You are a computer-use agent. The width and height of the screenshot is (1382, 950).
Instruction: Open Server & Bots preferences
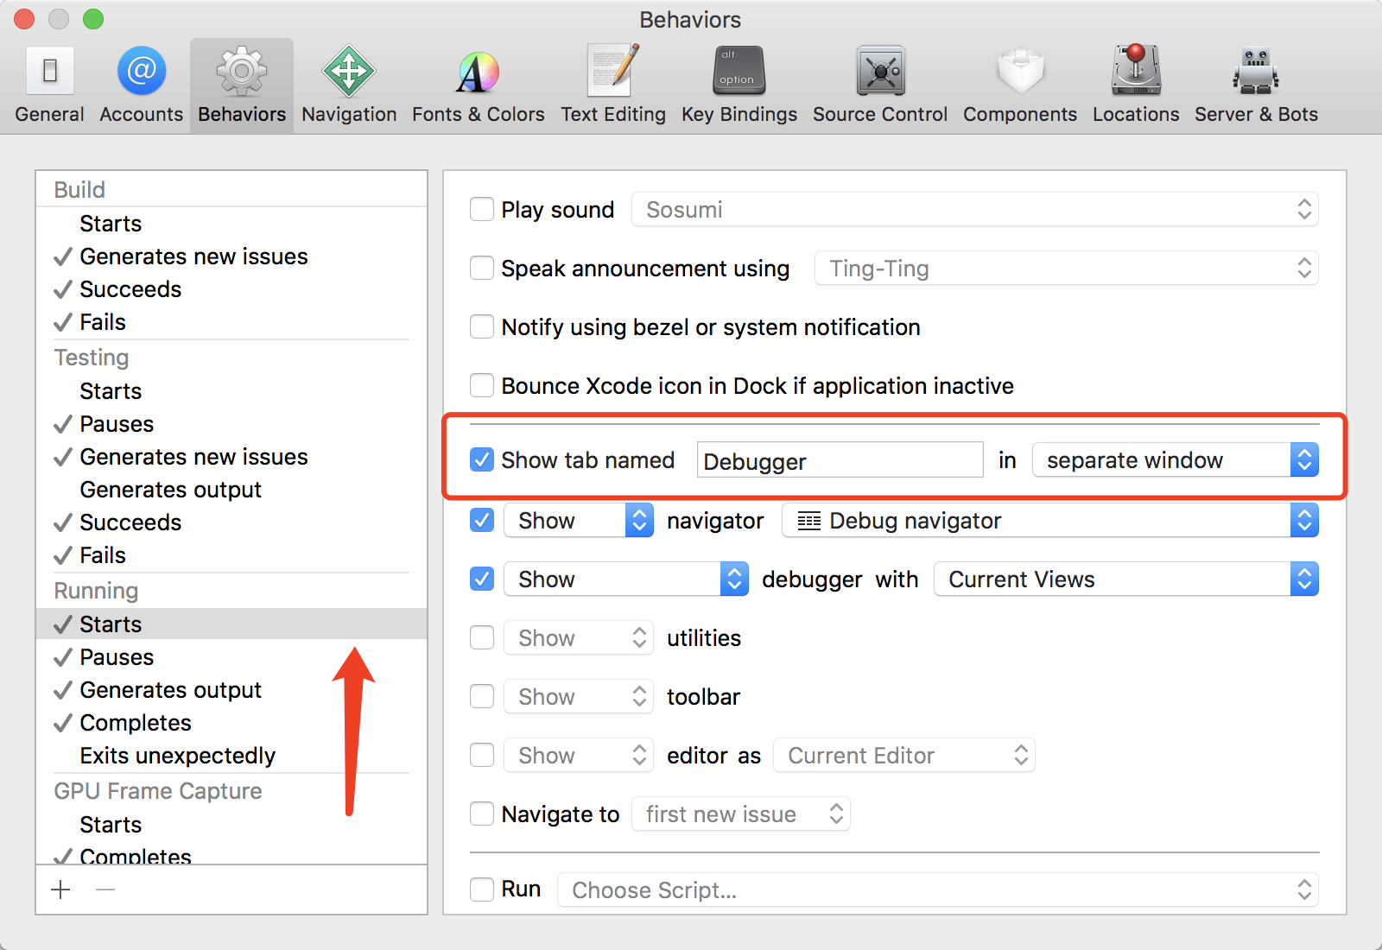(1256, 85)
